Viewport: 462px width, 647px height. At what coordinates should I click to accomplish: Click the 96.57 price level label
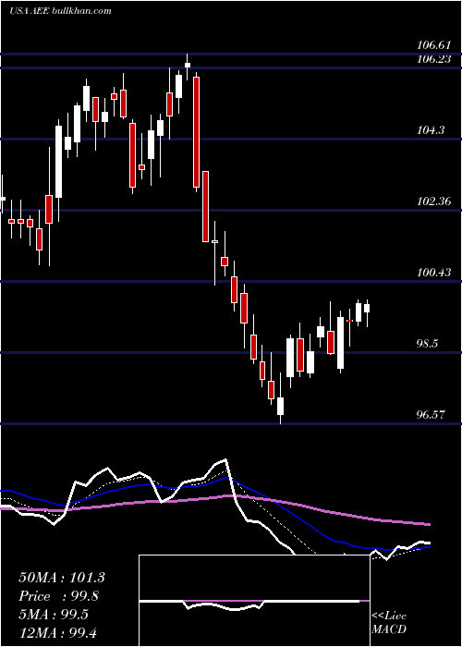click(431, 415)
